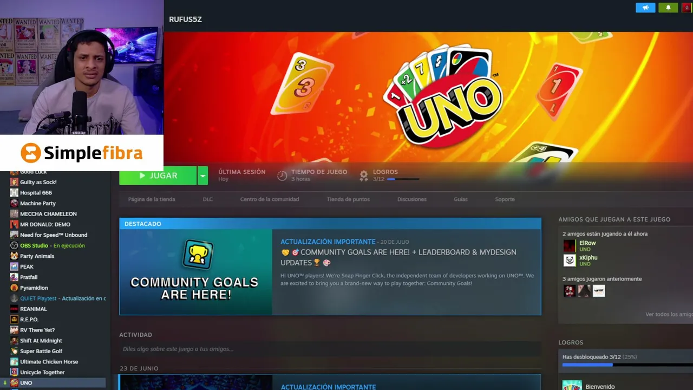Click the playtime clock icon
The image size is (693, 390).
tap(282, 175)
